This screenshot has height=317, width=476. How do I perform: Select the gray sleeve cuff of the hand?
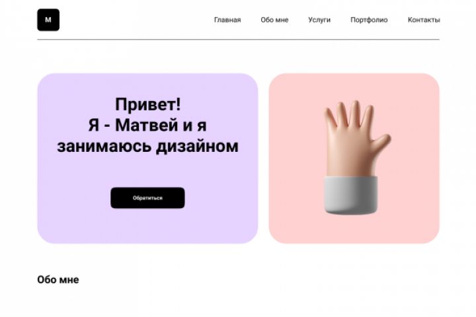[x=351, y=195]
